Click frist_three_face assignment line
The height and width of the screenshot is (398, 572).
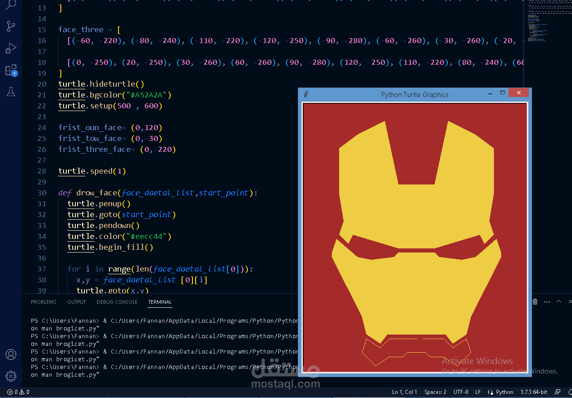point(117,149)
